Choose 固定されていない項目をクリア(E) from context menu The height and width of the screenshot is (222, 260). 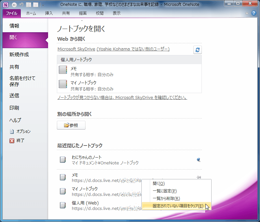click(176, 206)
